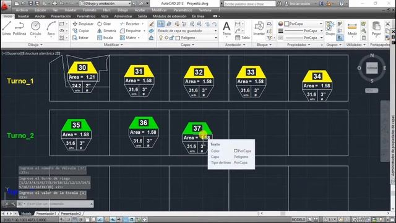
Task: Expand the Propiedades panel
Action: click(x=298, y=45)
